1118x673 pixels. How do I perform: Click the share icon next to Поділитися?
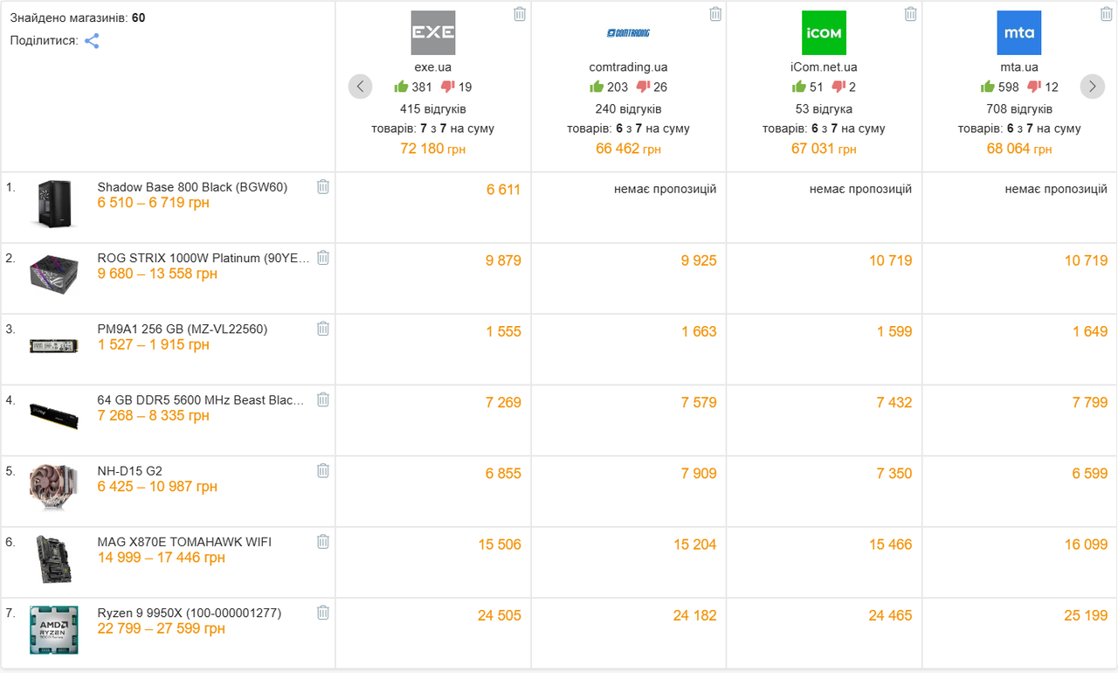point(92,41)
